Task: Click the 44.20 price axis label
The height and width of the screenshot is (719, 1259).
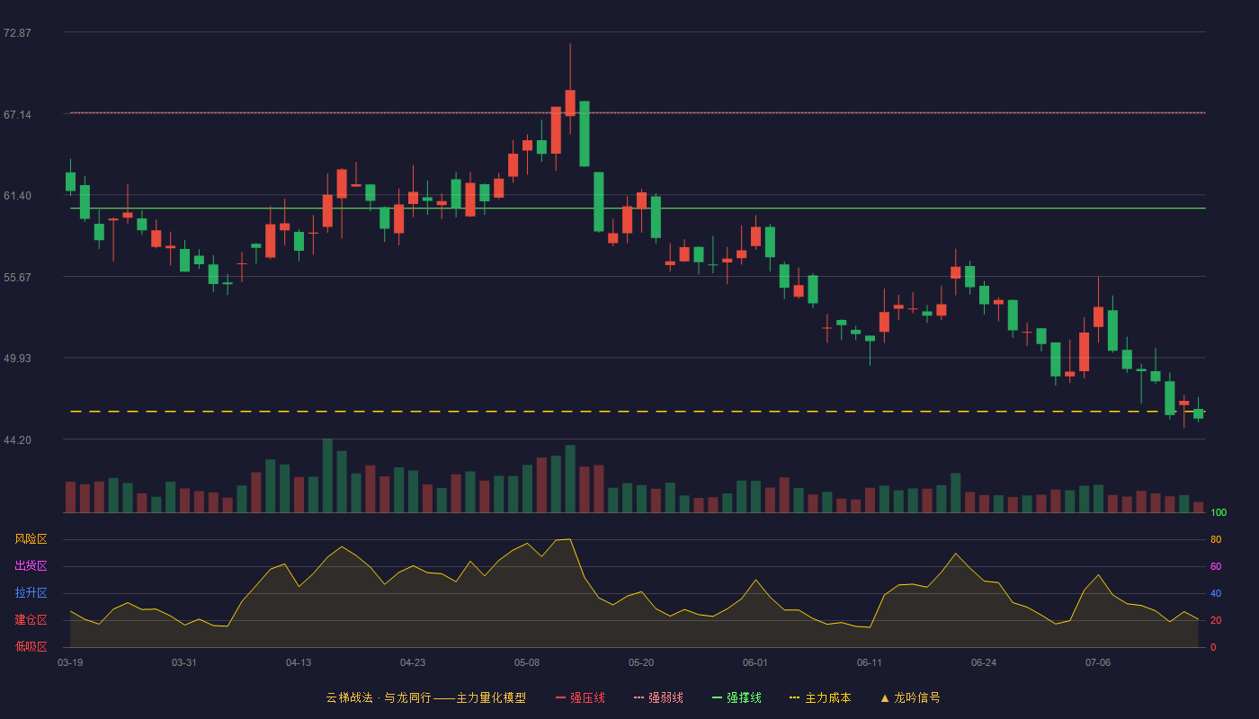Action: click(x=17, y=440)
